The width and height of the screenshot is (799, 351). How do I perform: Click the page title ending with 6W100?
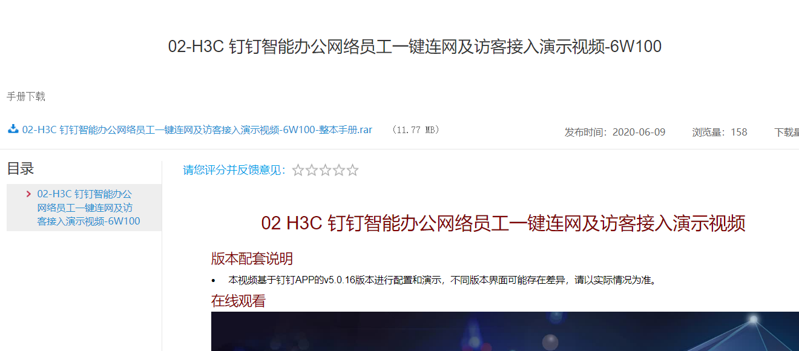pyautogui.click(x=415, y=47)
